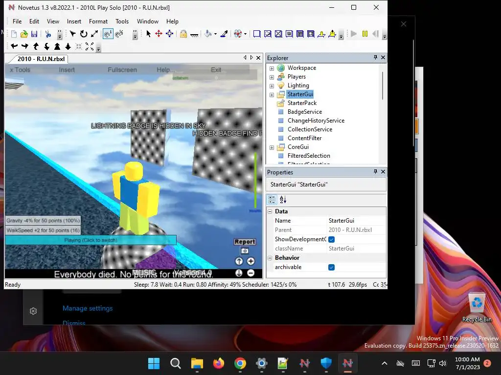Select the Game Tool arrow icon

click(73, 34)
